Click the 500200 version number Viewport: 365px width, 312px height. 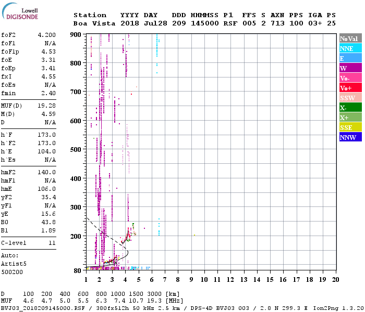point(12,272)
